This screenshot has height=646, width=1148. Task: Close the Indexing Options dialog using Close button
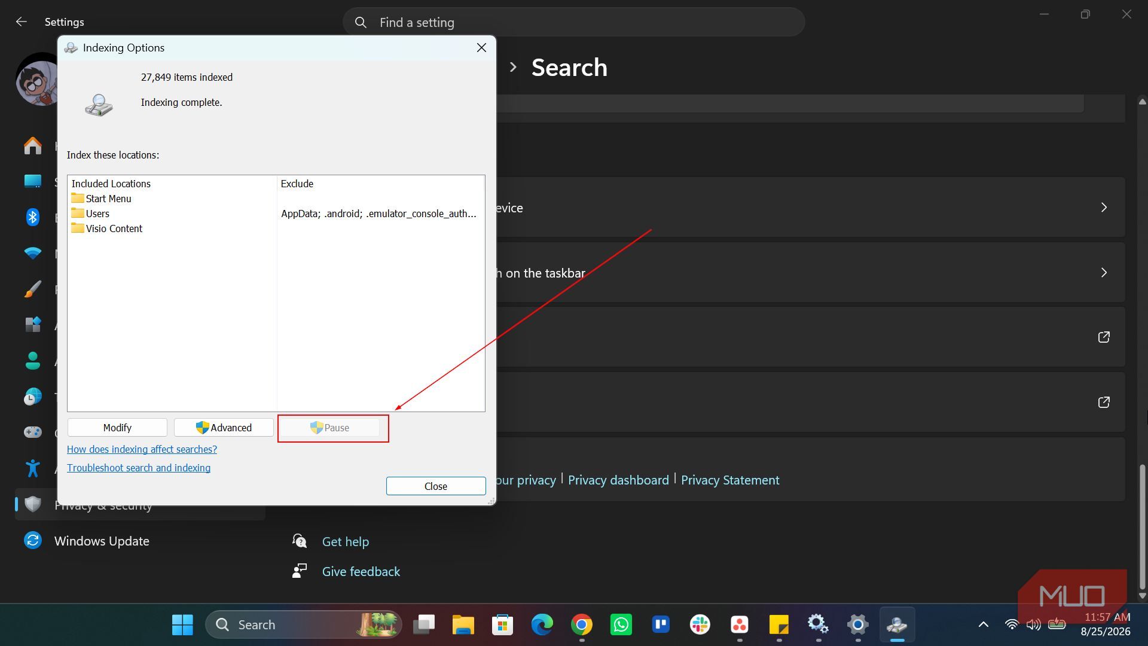pyautogui.click(x=436, y=486)
